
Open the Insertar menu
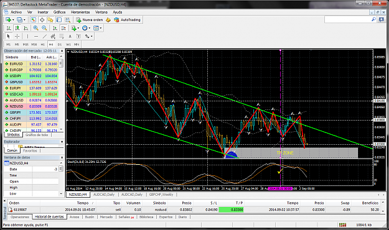point(43,12)
